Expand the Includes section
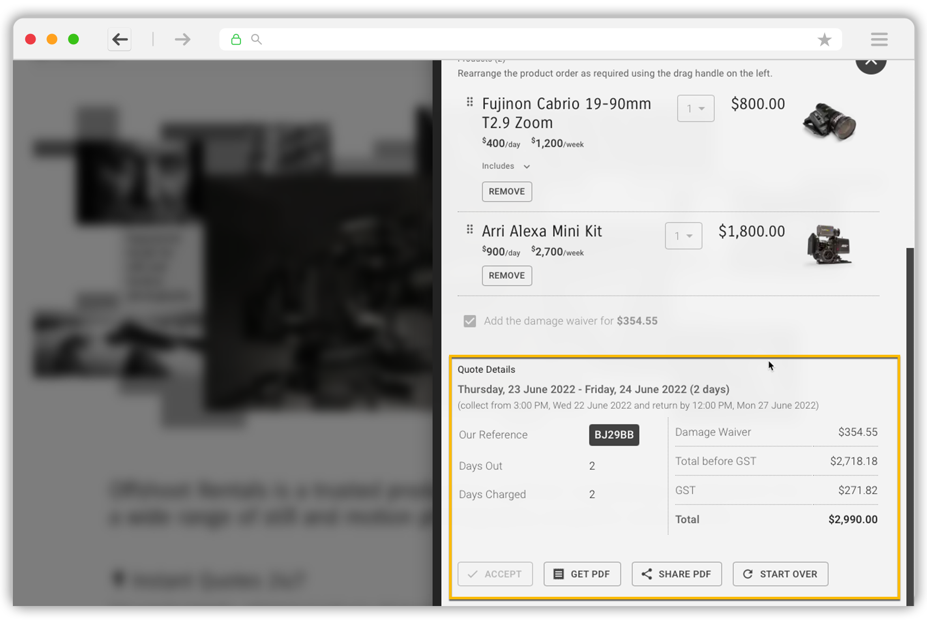The width and height of the screenshot is (927, 622). (506, 166)
